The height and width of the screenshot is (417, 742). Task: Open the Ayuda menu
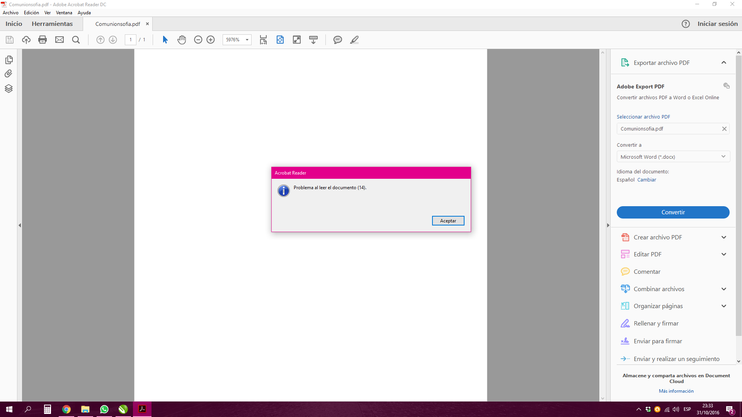click(x=84, y=13)
